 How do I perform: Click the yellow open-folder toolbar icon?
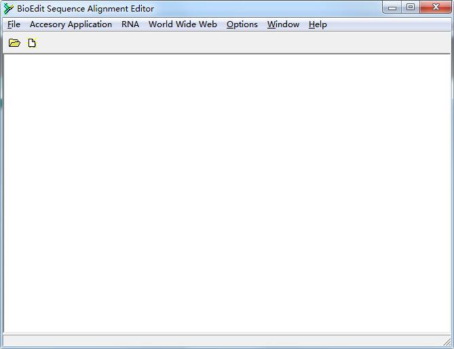[14, 43]
